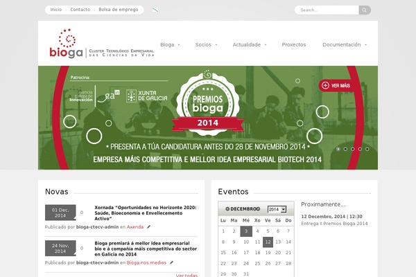Click the Premios Bioga 2014 badge
Viewport: 416px width, 277px height.
(208, 103)
